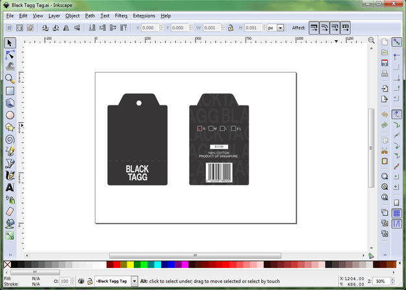Expand hidden toolbox items chevron
This screenshot has width=406, height=290.
[10, 255]
